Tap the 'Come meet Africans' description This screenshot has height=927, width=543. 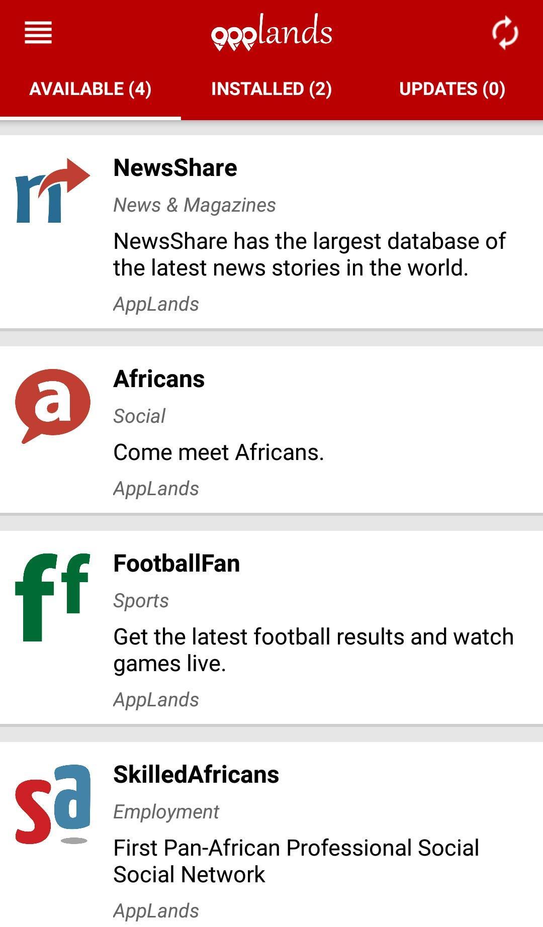coord(219,452)
